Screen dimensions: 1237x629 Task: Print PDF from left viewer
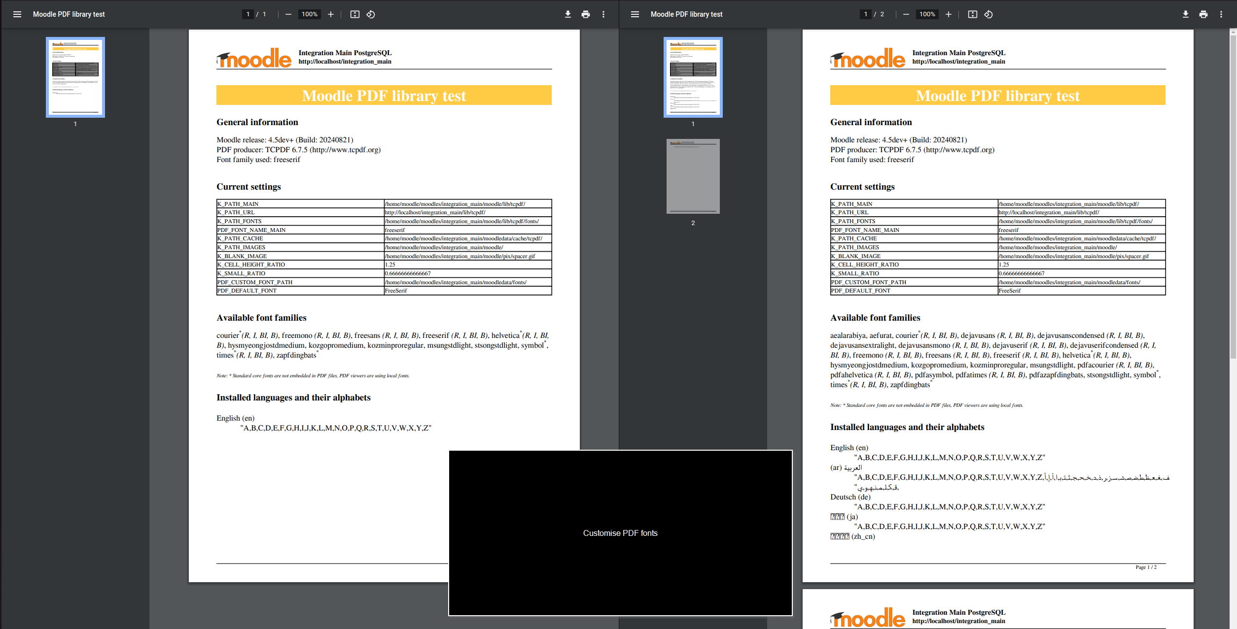click(x=586, y=14)
